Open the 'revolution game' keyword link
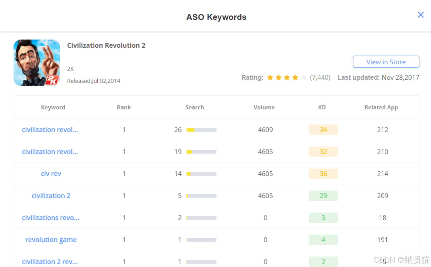431x267 pixels. (51, 240)
